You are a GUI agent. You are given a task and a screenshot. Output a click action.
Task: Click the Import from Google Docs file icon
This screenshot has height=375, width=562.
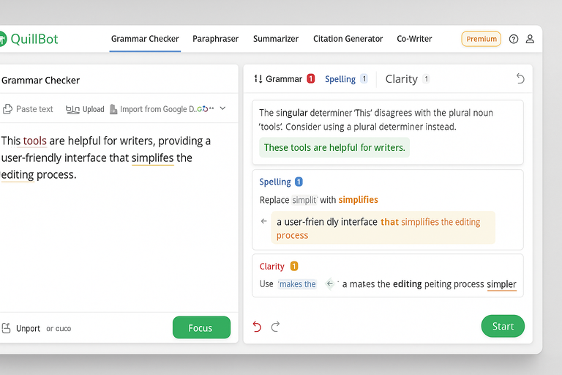click(x=113, y=109)
